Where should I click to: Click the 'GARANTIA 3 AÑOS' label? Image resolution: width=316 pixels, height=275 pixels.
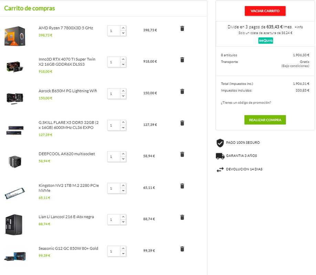pyautogui.click(x=241, y=156)
